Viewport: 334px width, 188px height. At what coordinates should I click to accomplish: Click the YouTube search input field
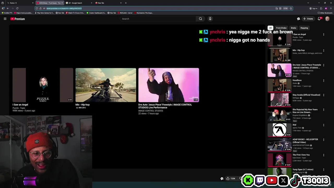(158, 19)
